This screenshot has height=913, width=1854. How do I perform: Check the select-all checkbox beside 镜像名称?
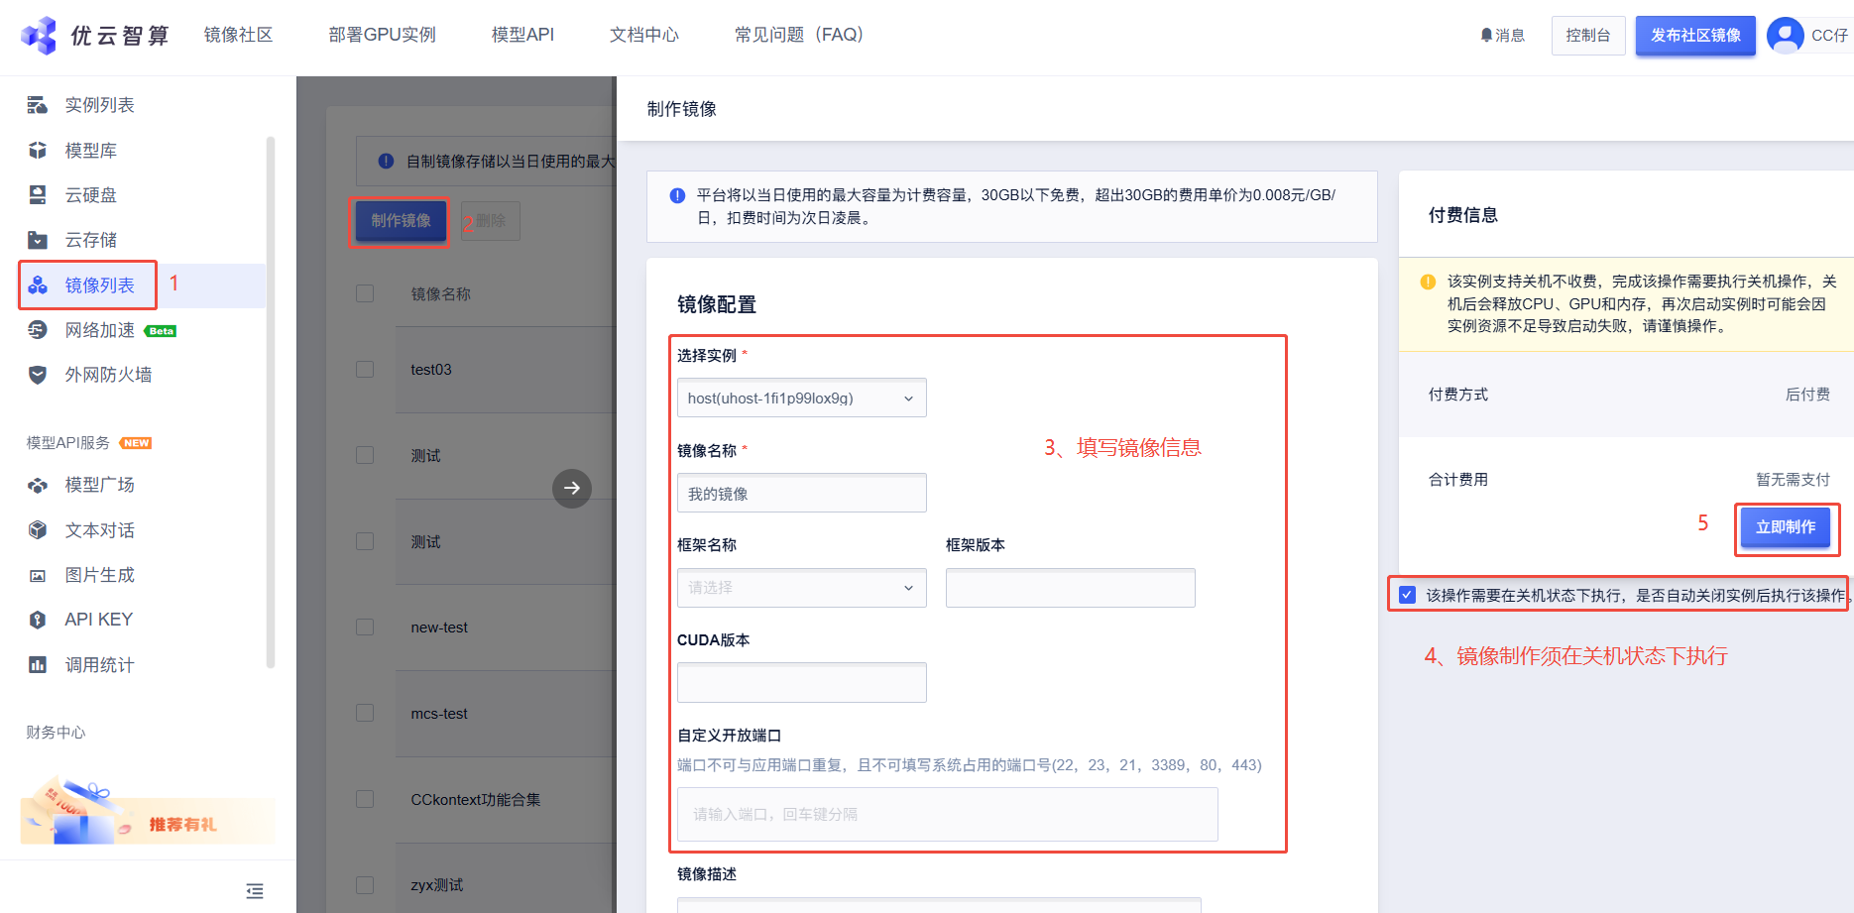tap(365, 293)
